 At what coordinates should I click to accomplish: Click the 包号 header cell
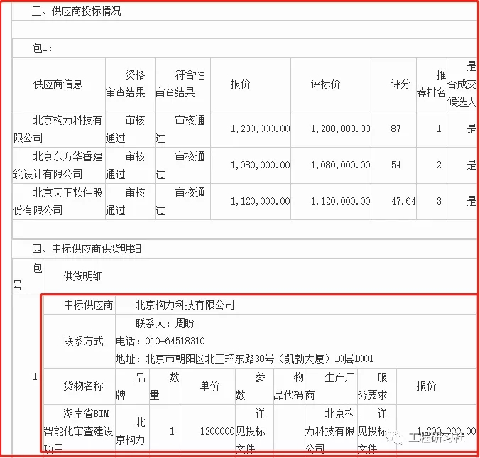tap(27, 277)
